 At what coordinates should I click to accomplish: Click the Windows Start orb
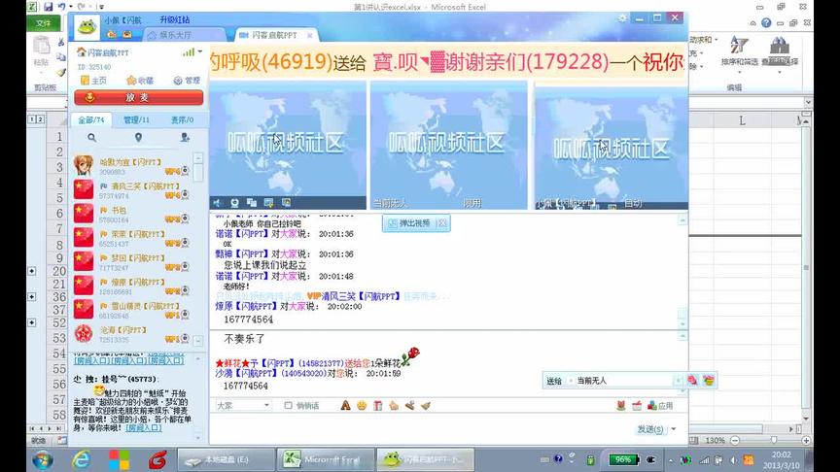43,459
